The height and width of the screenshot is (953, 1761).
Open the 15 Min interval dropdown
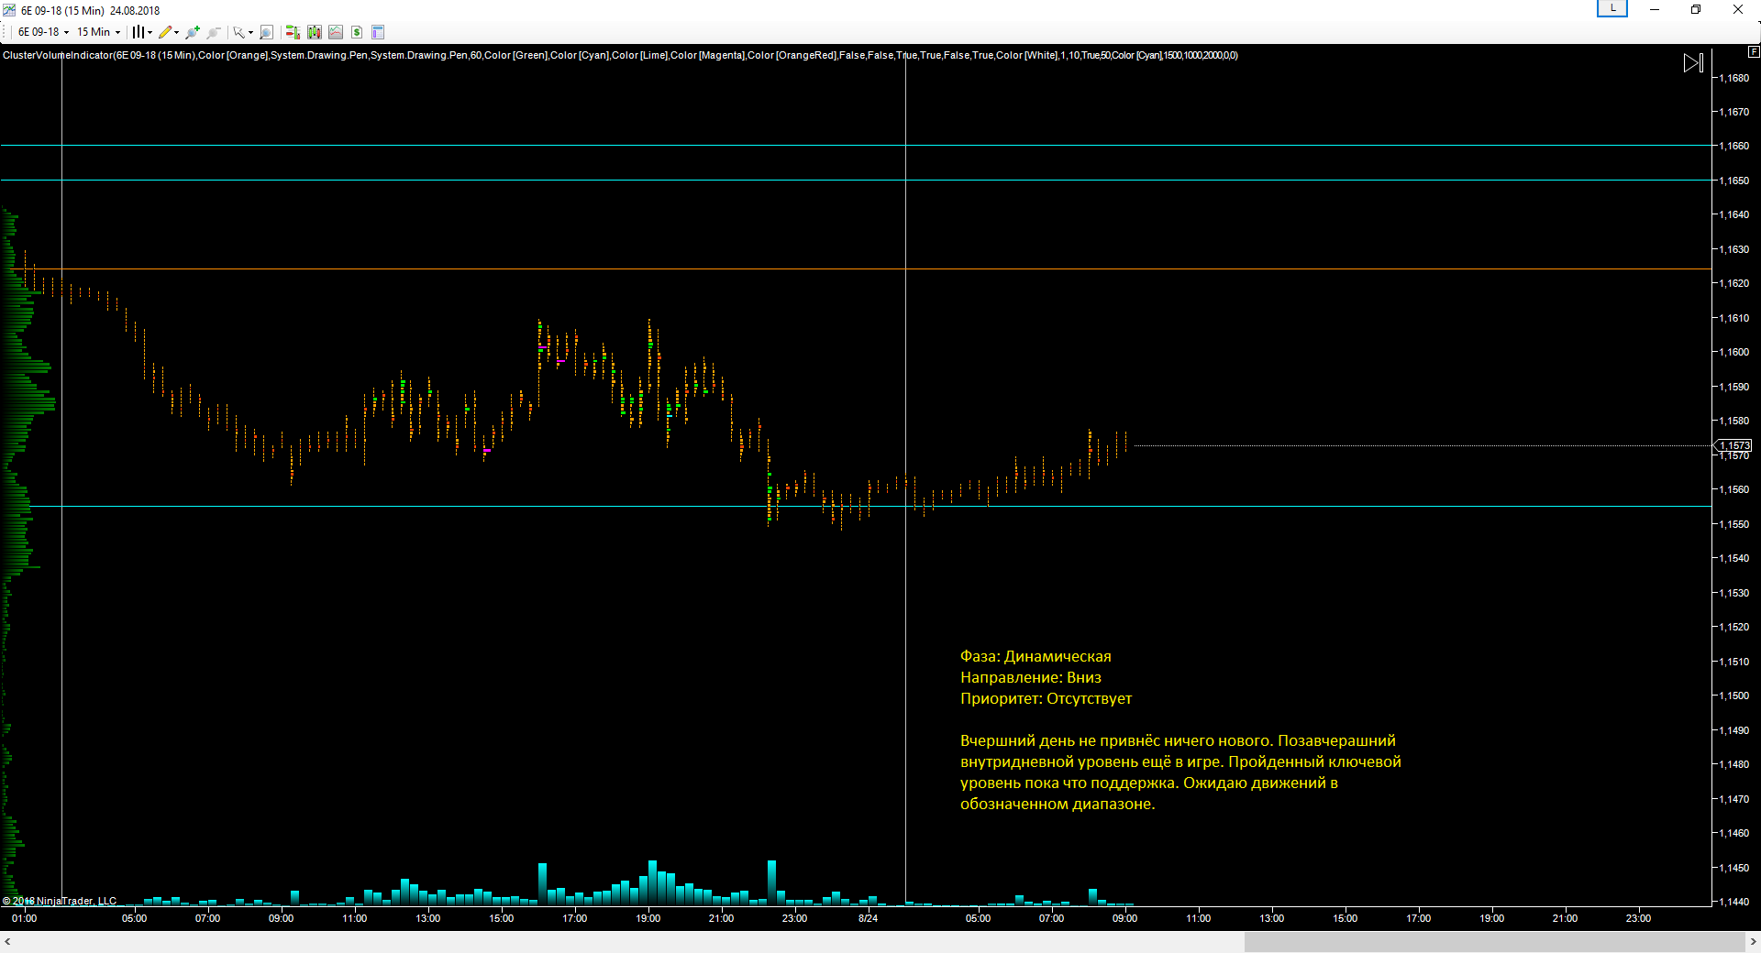coord(98,32)
